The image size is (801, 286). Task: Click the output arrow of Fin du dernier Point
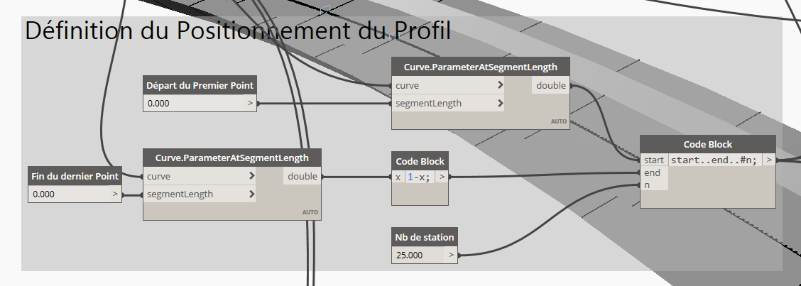pos(115,194)
